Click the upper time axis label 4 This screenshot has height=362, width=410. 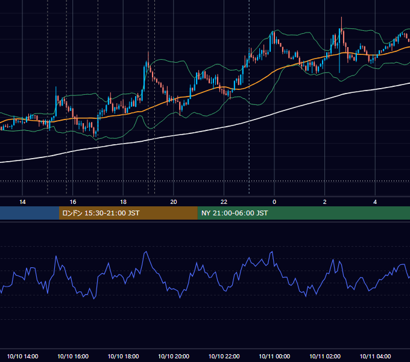[375, 202]
